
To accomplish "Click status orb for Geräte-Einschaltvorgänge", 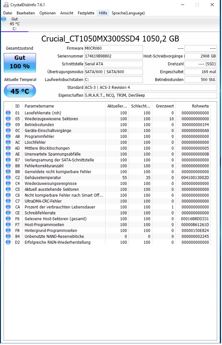I will pyautogui.click(x=8, y=130).
